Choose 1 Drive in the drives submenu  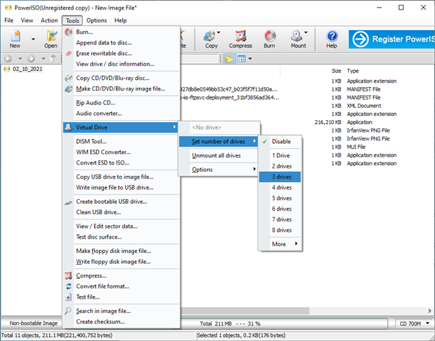point(282,155)
